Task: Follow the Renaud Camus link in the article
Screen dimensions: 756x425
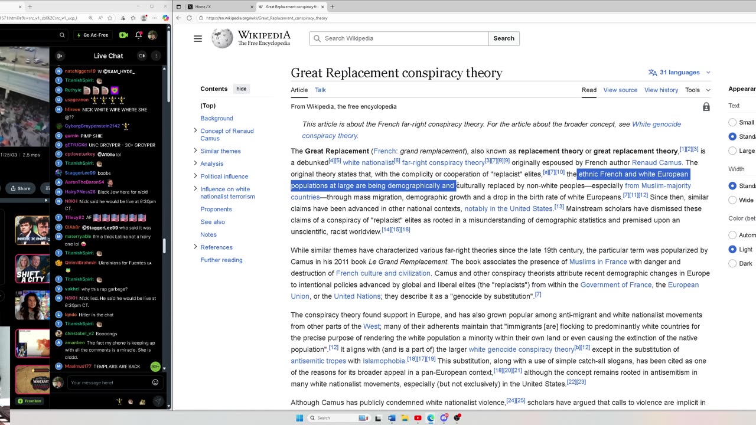Action: (656, 162)
